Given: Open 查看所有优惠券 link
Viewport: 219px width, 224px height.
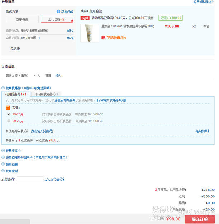Looking at the screenshot, I should 65,100.
